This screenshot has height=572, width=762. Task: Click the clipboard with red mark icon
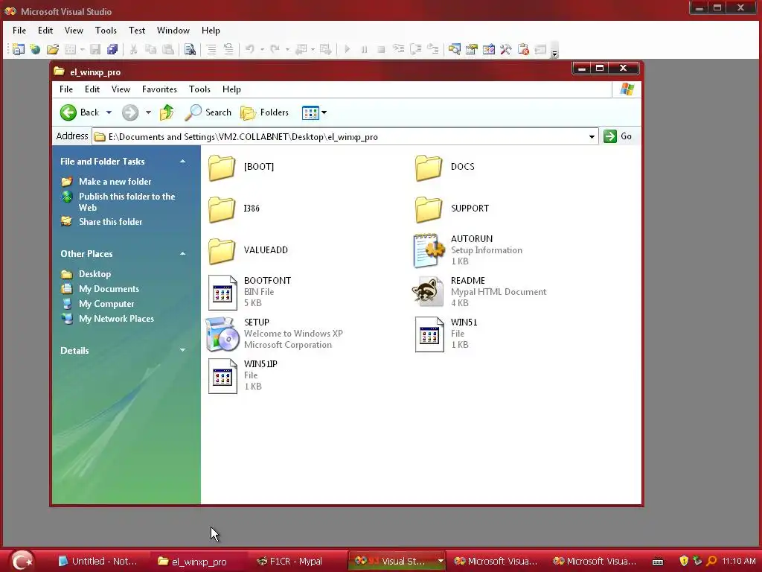[523, 49]
